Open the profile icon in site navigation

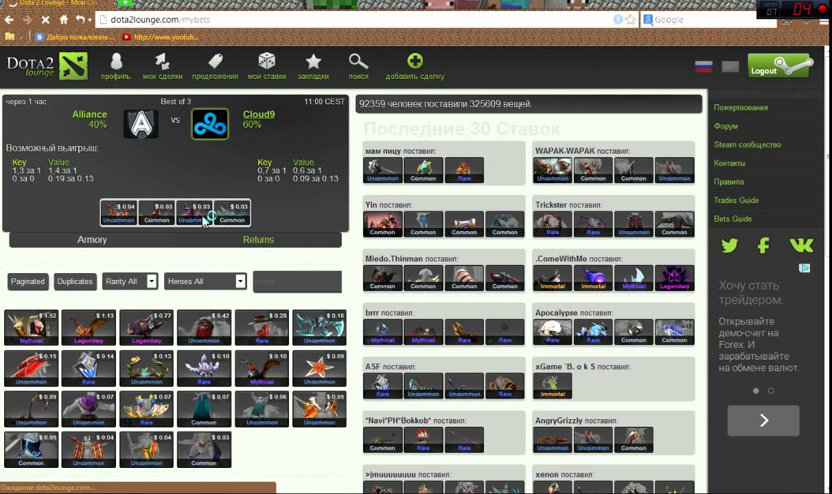coord(116,61)
